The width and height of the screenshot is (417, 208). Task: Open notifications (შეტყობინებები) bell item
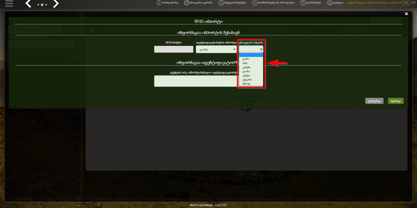(x=232, y=3)
